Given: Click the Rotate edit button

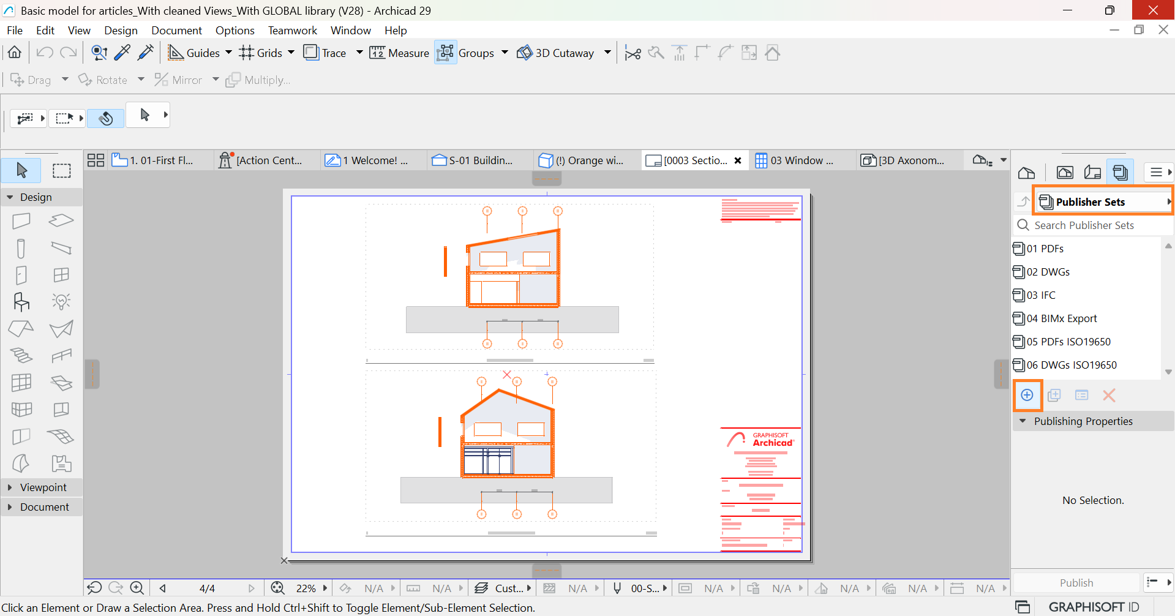Looking at the screenshot, I should point(103,80).
